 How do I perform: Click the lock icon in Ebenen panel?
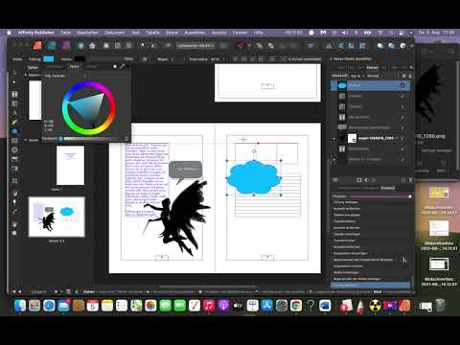click(410, 76)
